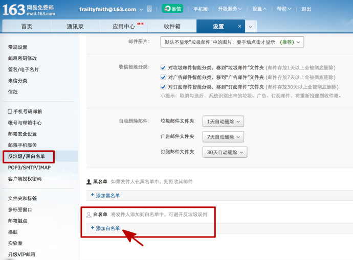
Task: Click plus icon for 添加黑名单
Action: coord(93,195)
